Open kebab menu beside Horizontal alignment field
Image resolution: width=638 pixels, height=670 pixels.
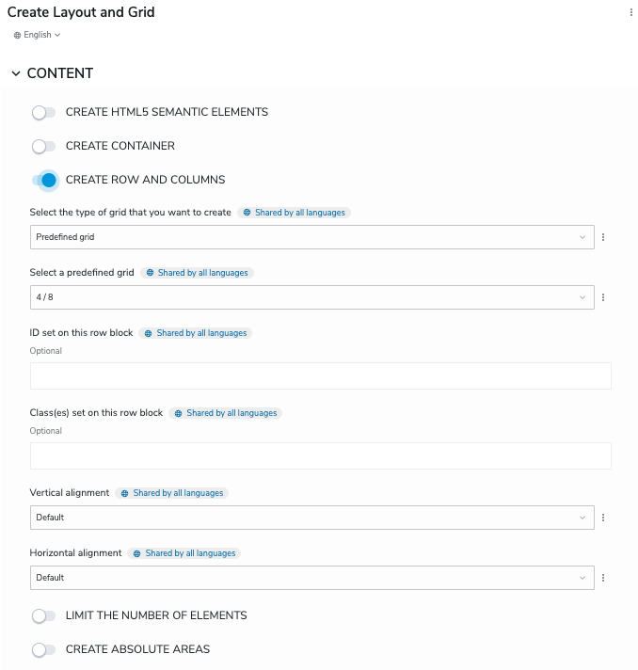click(x=602, y=578)
